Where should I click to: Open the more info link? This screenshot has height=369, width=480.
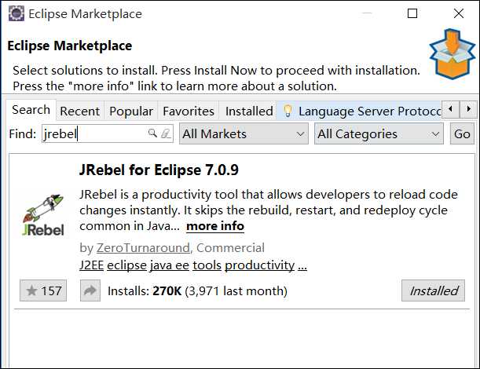[215, 226]
